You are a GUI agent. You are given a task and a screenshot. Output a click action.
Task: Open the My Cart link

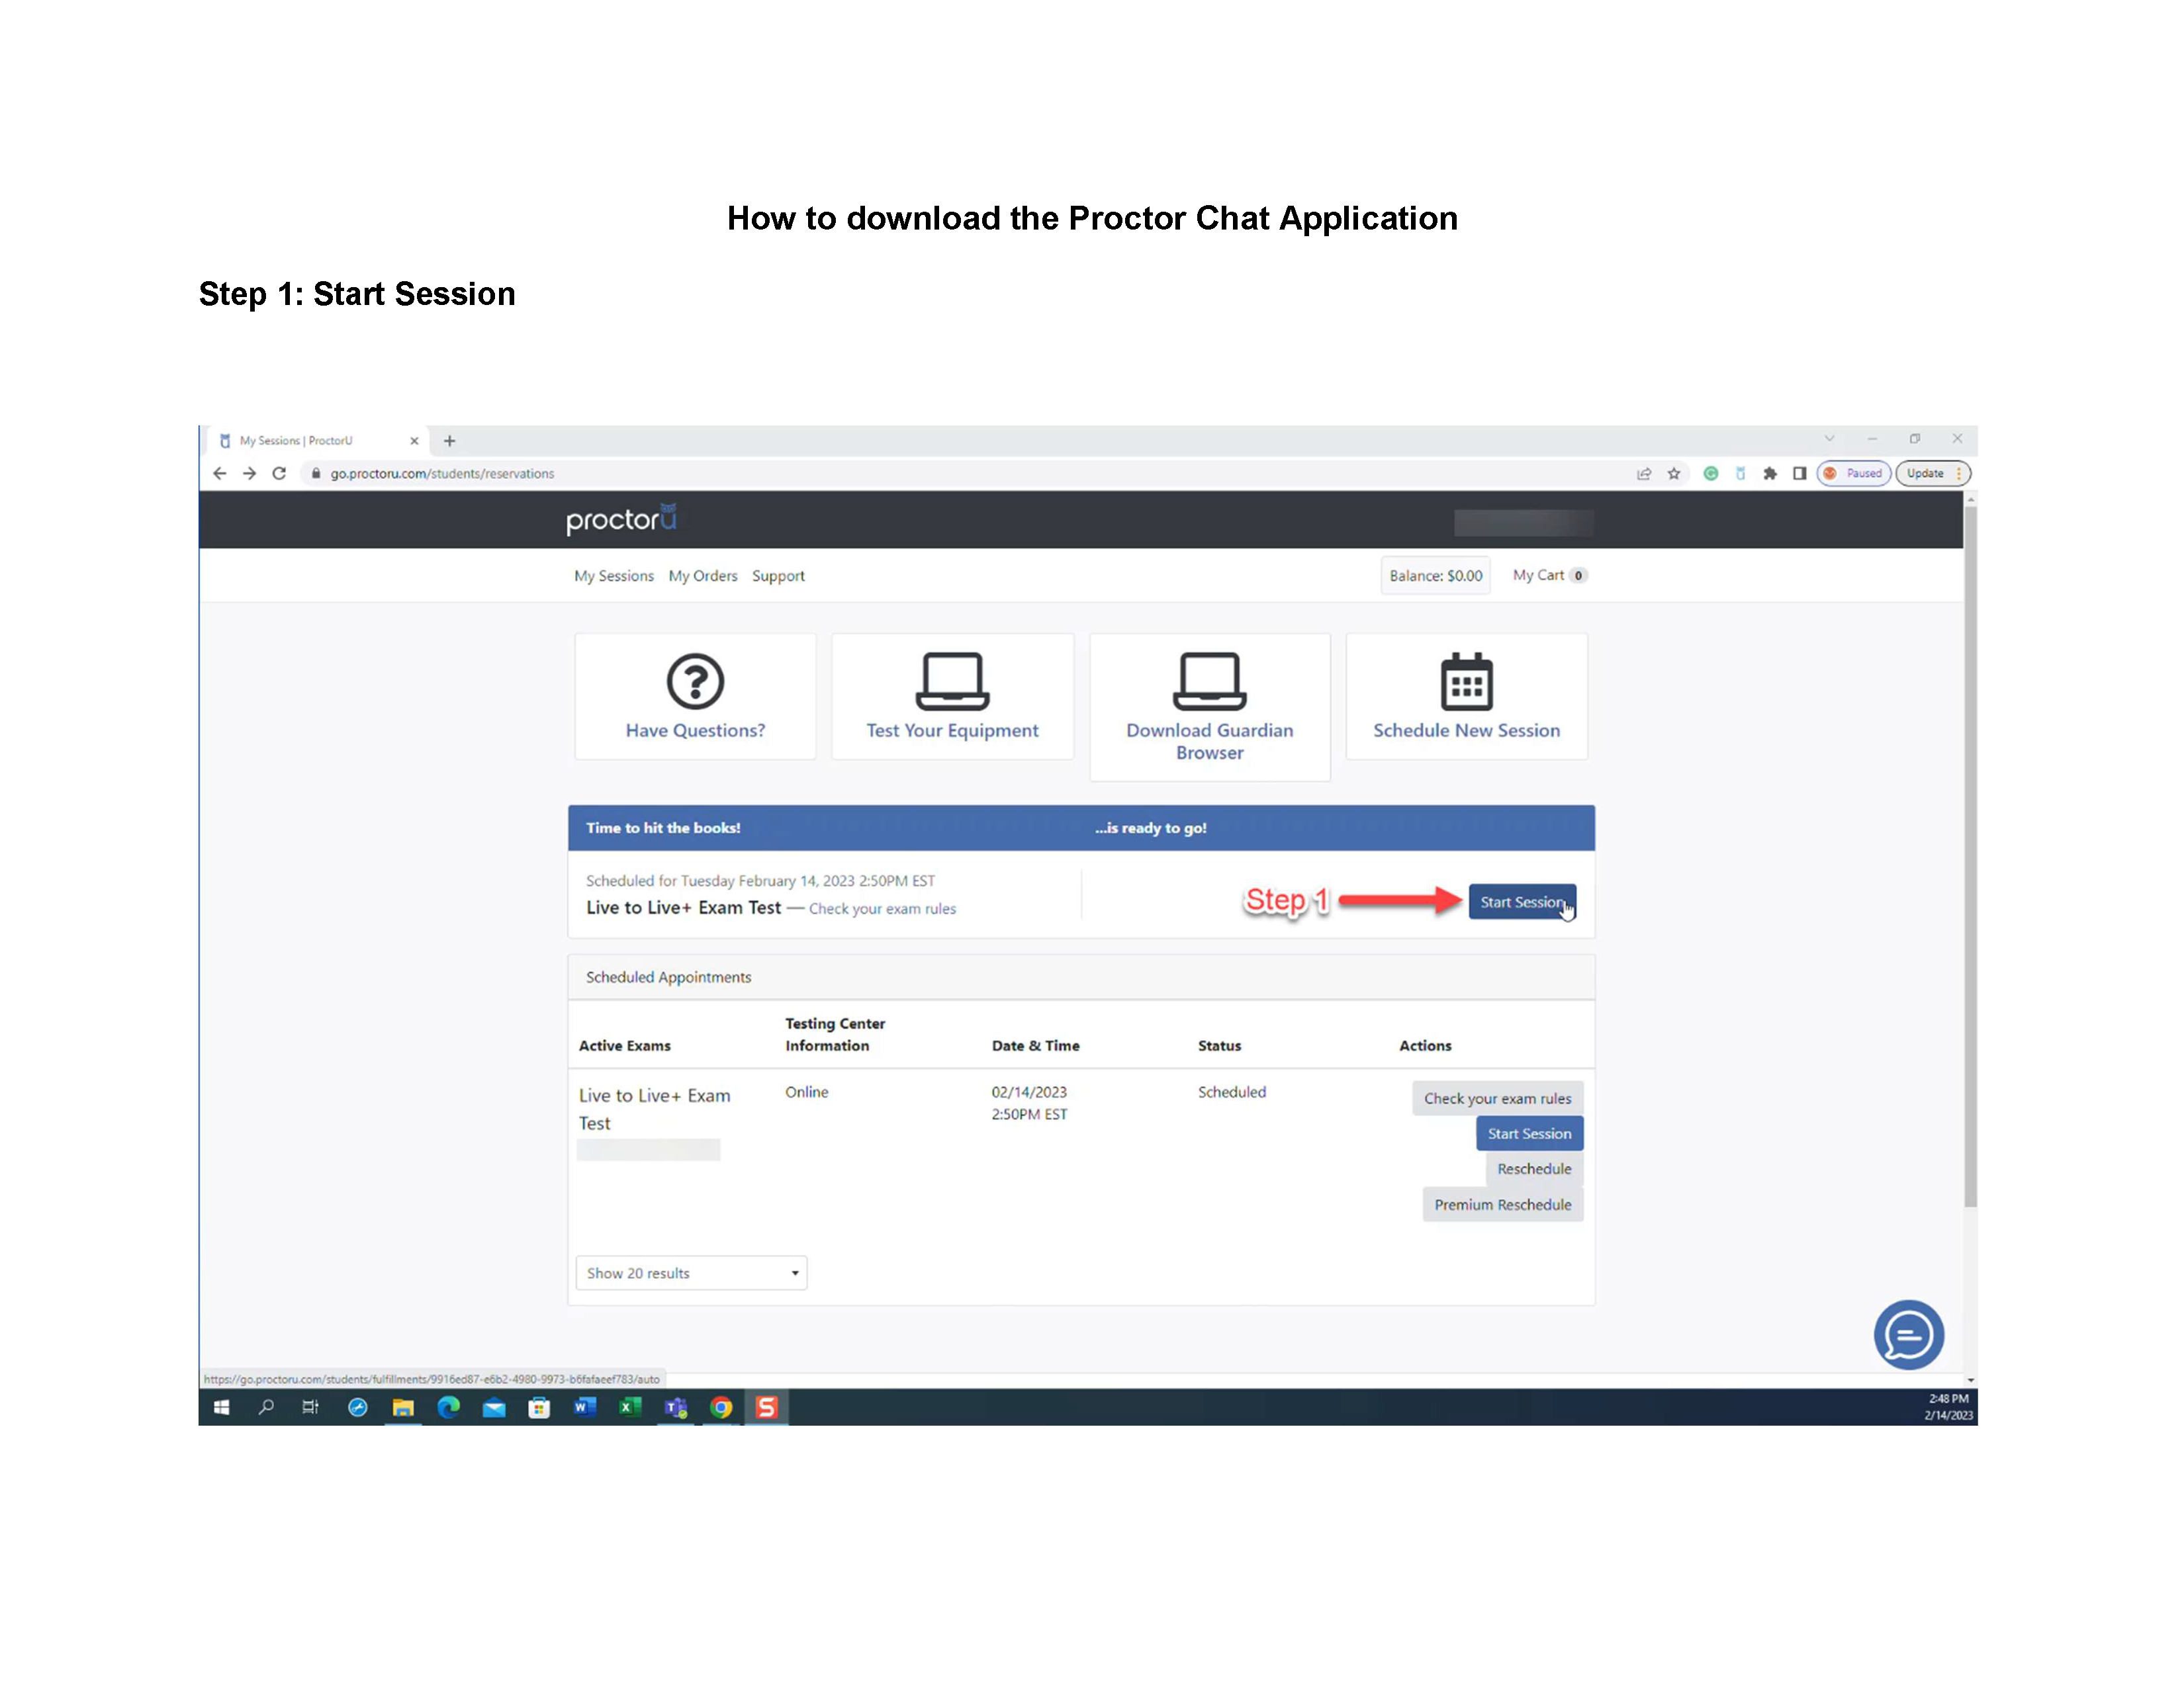[1549, 575]
